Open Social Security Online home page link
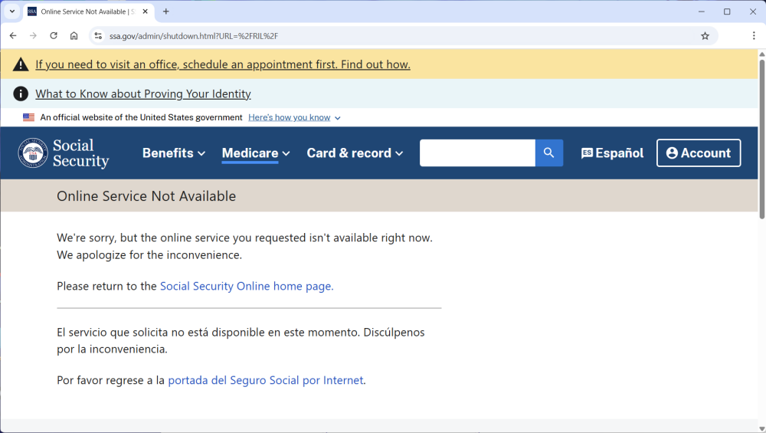 click(247, 286)
